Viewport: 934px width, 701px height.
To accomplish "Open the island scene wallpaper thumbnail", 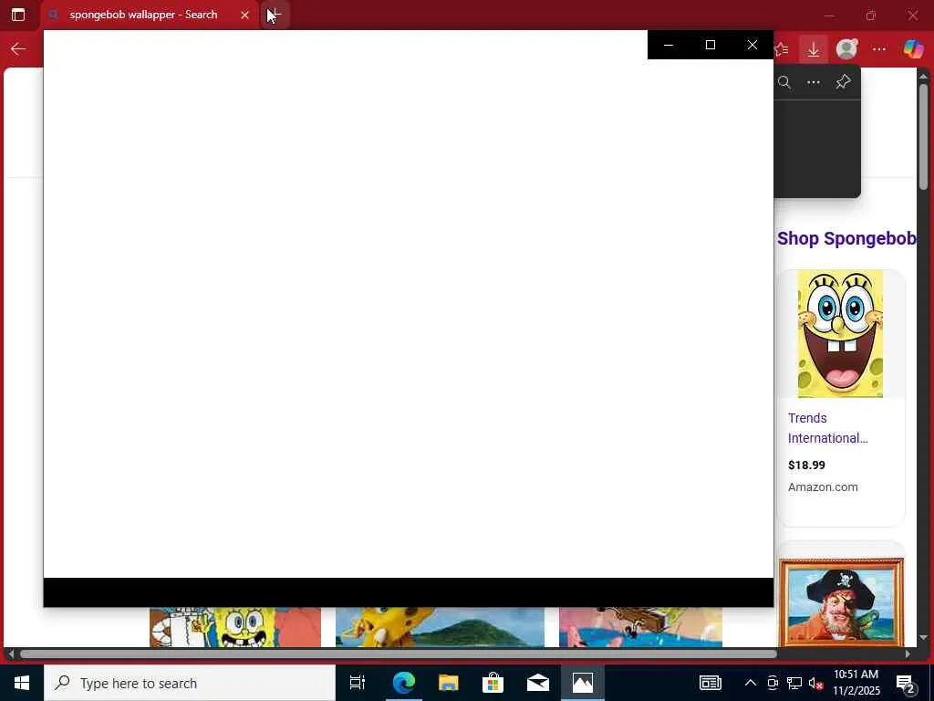I will pos(440,627).
